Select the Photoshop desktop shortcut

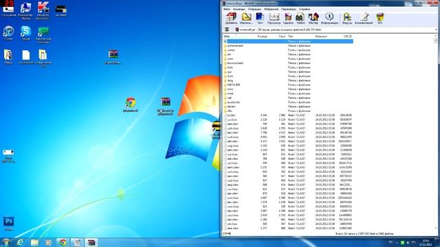pos(9,223)
